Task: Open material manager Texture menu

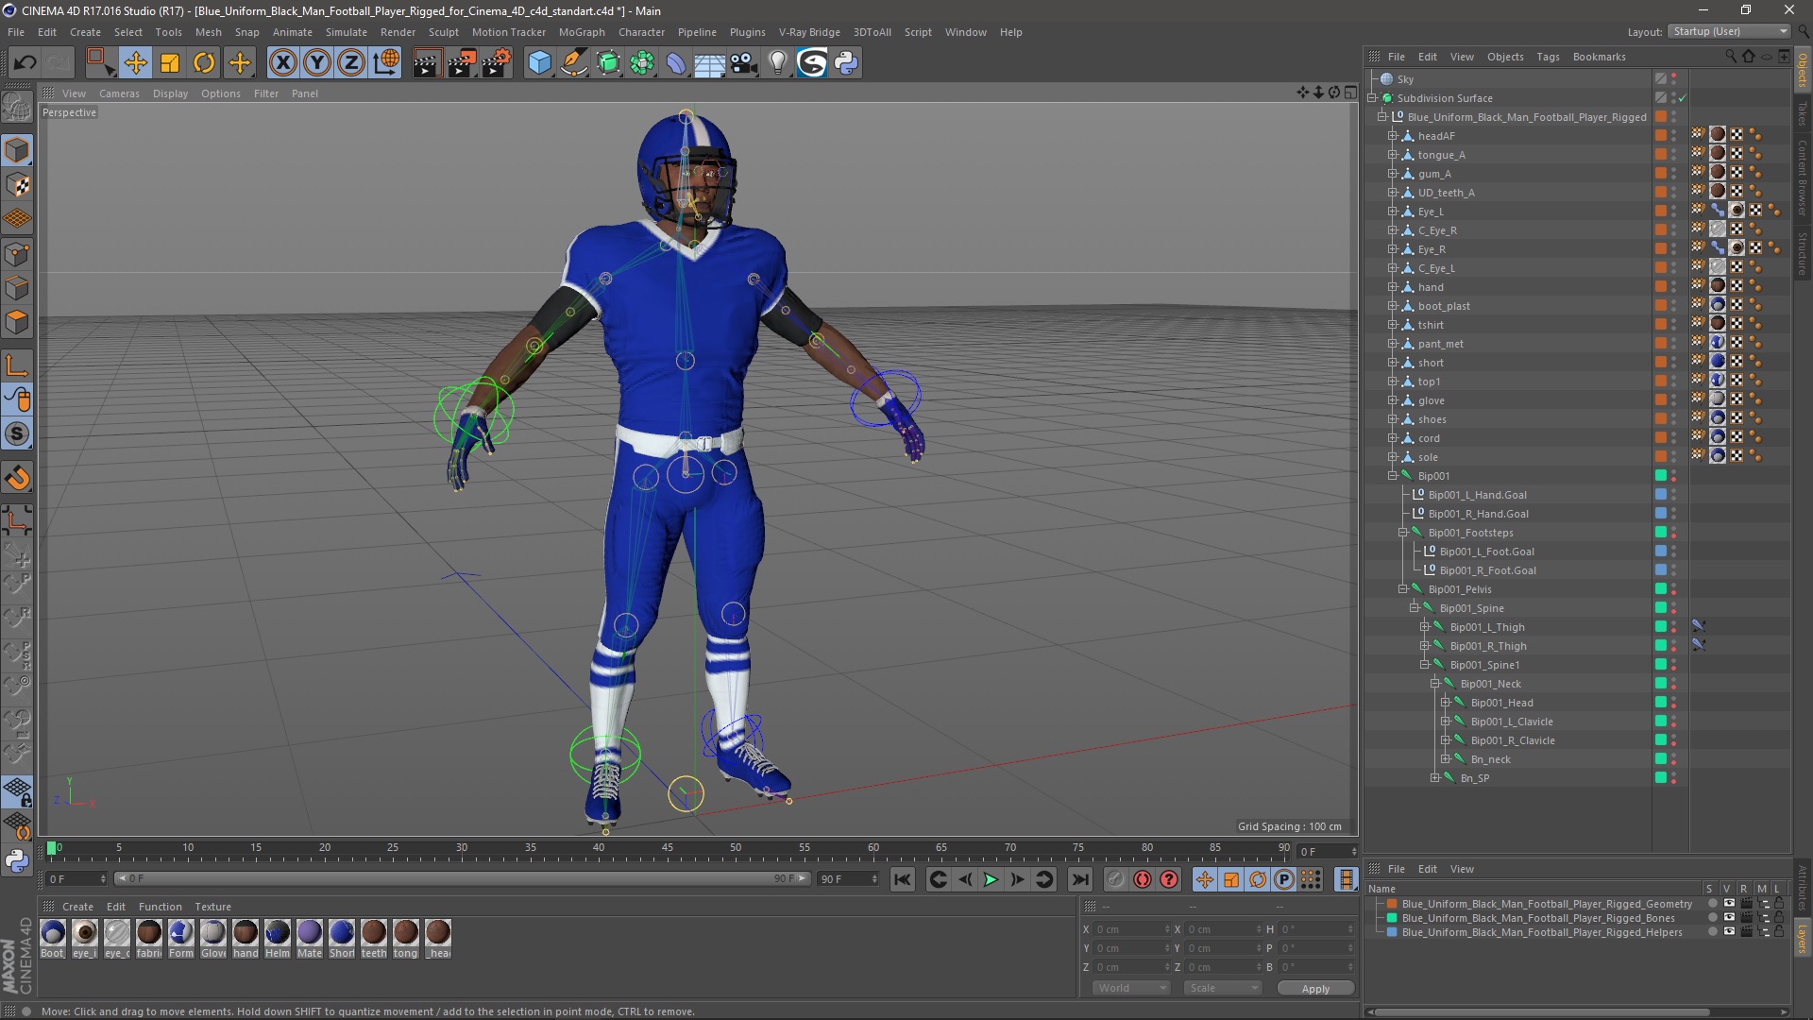Action: tap(212, 907)
